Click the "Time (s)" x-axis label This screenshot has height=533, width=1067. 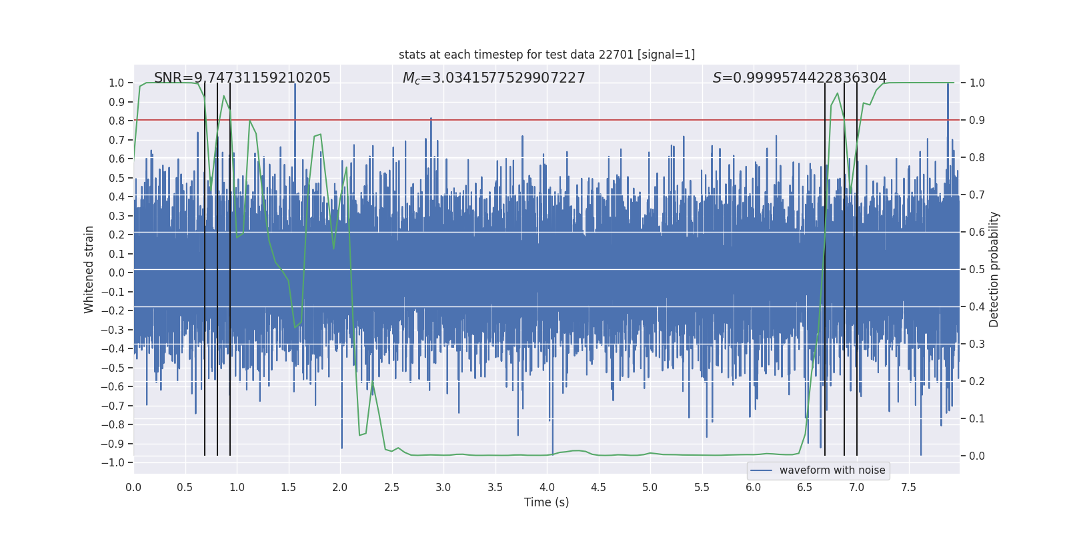click(547, 502)
